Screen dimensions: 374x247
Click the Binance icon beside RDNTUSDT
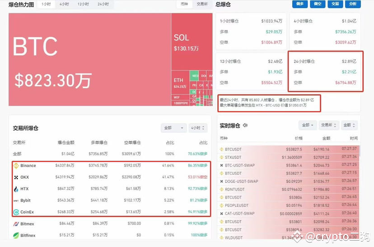pyautogui.click(x=222, y=190)
